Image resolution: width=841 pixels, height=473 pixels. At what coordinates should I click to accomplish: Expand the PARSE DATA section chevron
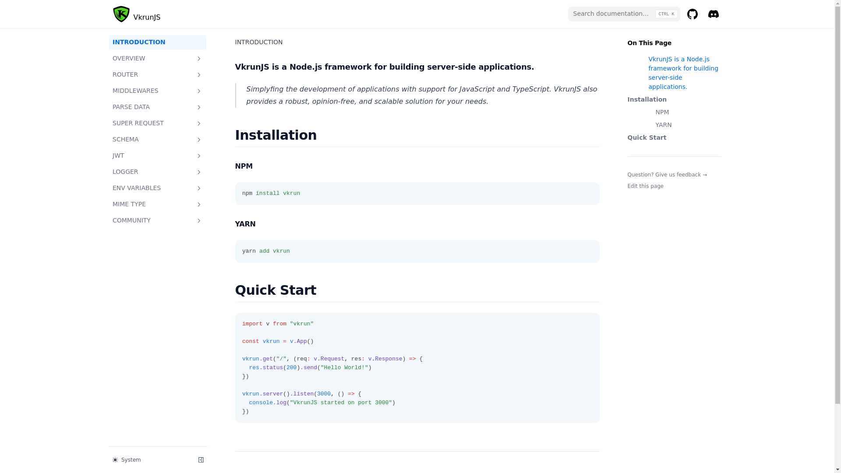coord(199,107)
